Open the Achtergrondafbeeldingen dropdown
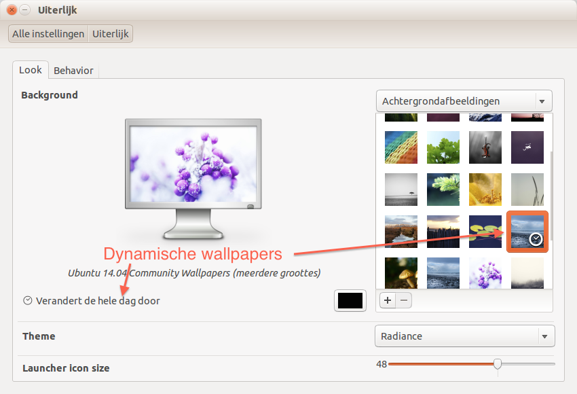The image size is (577, 394). pos(464,101)
